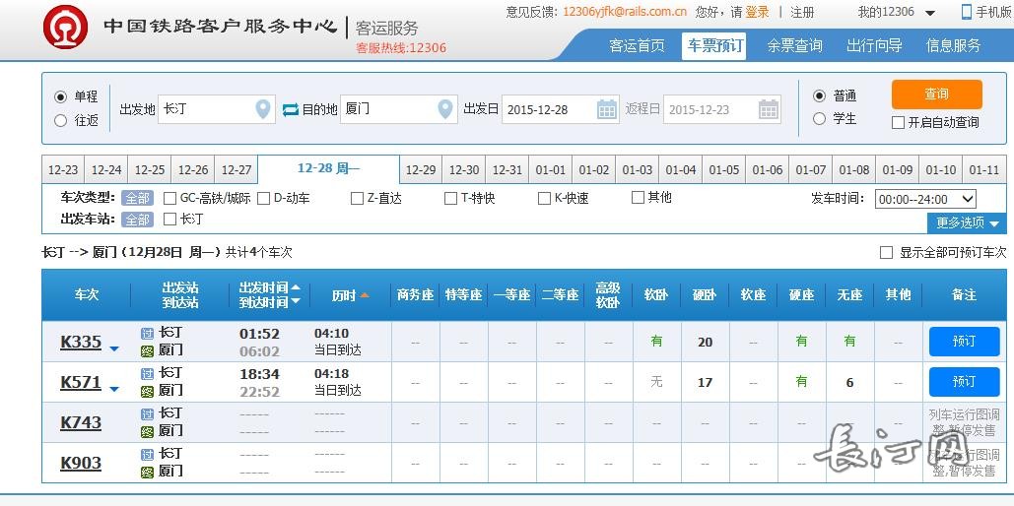Click the 终 icon in K335 row
The image size is (1014, 506).
click(148, 350)
